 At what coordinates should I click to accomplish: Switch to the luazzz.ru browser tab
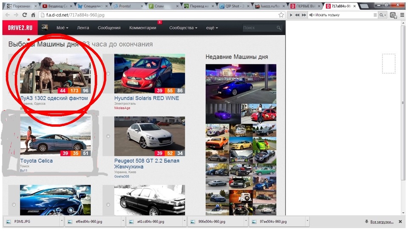269,6
